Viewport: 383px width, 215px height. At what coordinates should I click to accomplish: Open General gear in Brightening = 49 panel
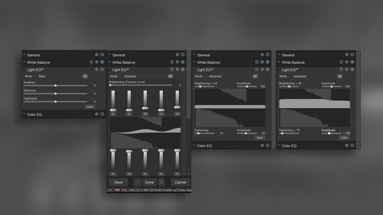click(x=347, y=54)
